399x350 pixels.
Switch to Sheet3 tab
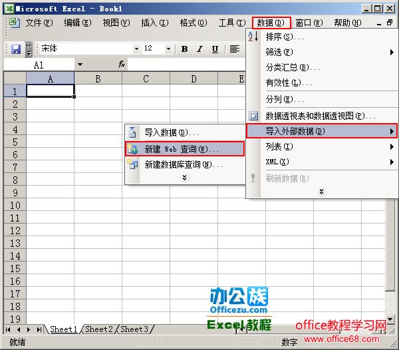coord(134,329)
